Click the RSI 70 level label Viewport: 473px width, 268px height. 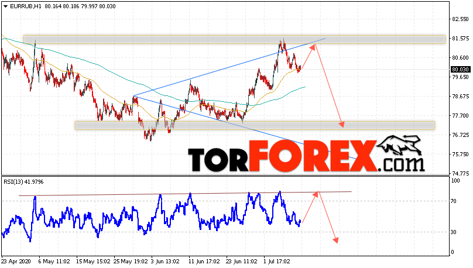tap(453, 201)
